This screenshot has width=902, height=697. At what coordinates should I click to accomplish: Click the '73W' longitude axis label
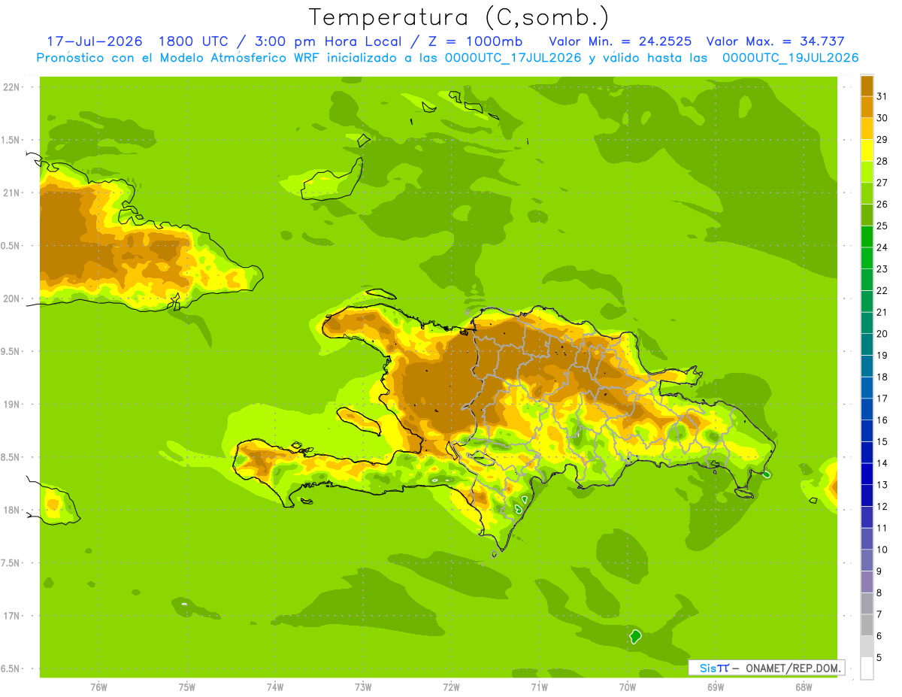click(x=363, y=687)
